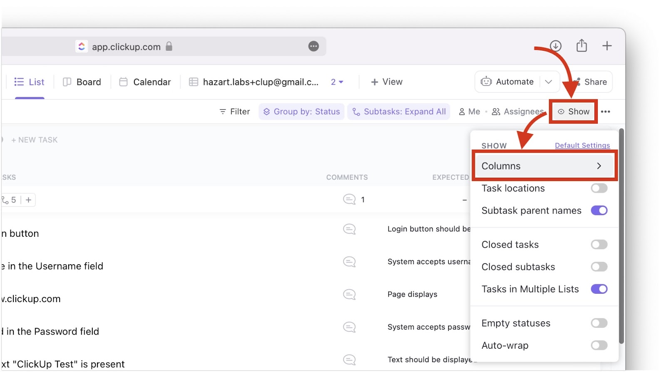Screen dimensions: 666x372
Task: Open the Filter options
Action: pyautogui.click(x=235, y=112)
